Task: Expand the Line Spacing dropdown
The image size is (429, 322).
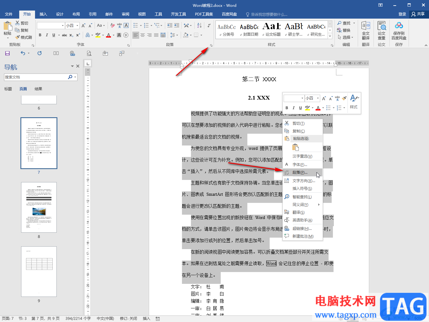Action: point(177,35)
